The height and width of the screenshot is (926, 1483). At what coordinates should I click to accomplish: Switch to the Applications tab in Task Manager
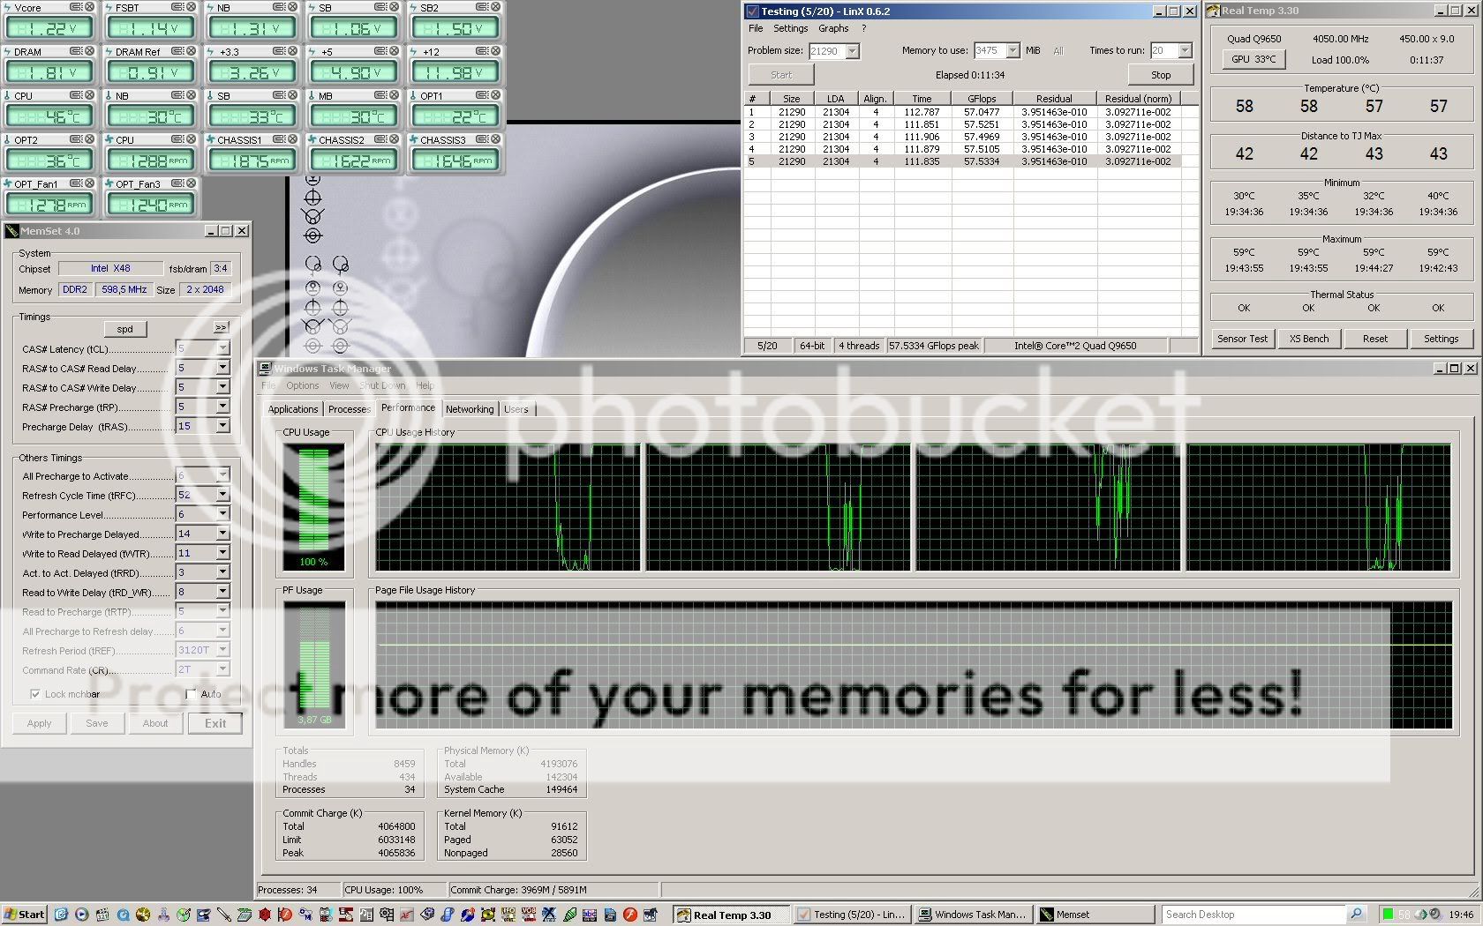(x=292, y=409)
